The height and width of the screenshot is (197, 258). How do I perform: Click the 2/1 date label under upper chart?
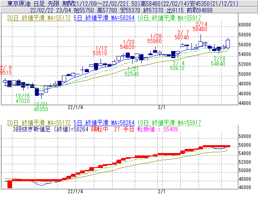[x=162, y=107]
